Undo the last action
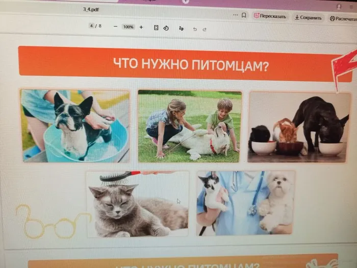 (x=195, y=29)
